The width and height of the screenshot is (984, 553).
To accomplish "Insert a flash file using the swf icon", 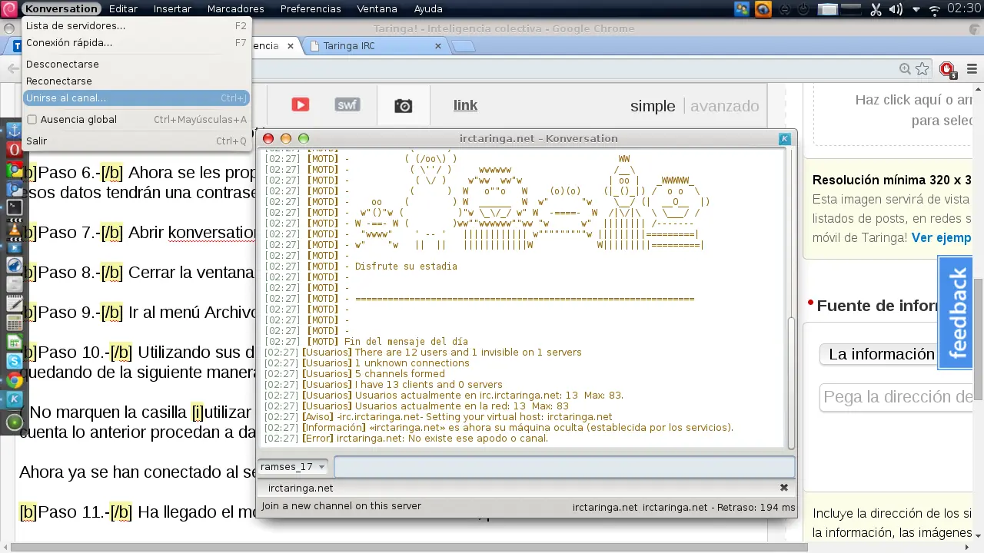I will (x=347, y=105).
